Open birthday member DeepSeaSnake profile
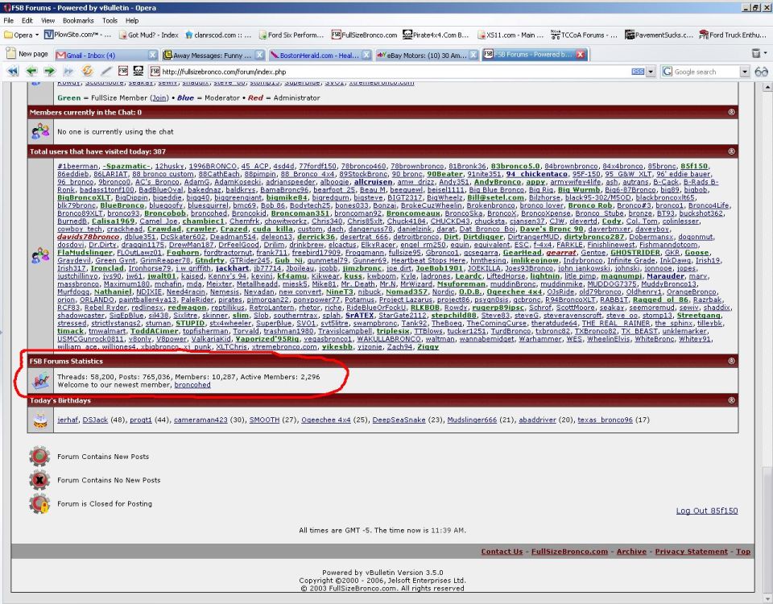The height and width of the screenshot is (604, 773). tap(399, 420)
